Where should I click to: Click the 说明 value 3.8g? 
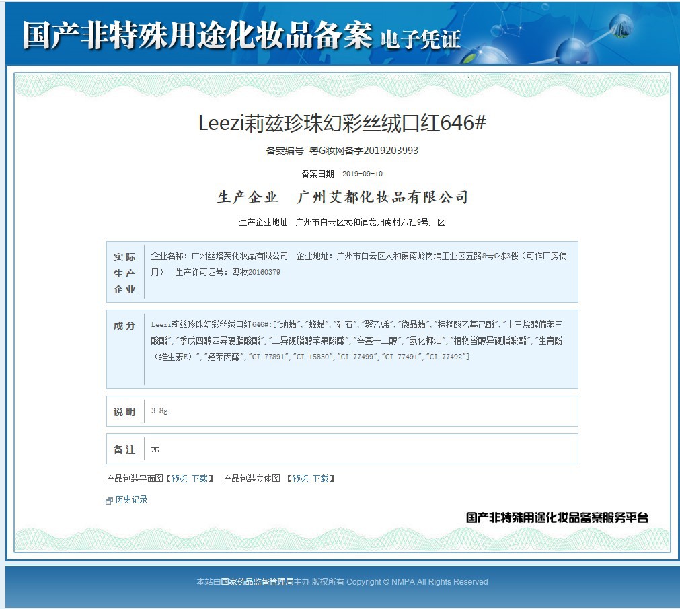pos(159,410)
